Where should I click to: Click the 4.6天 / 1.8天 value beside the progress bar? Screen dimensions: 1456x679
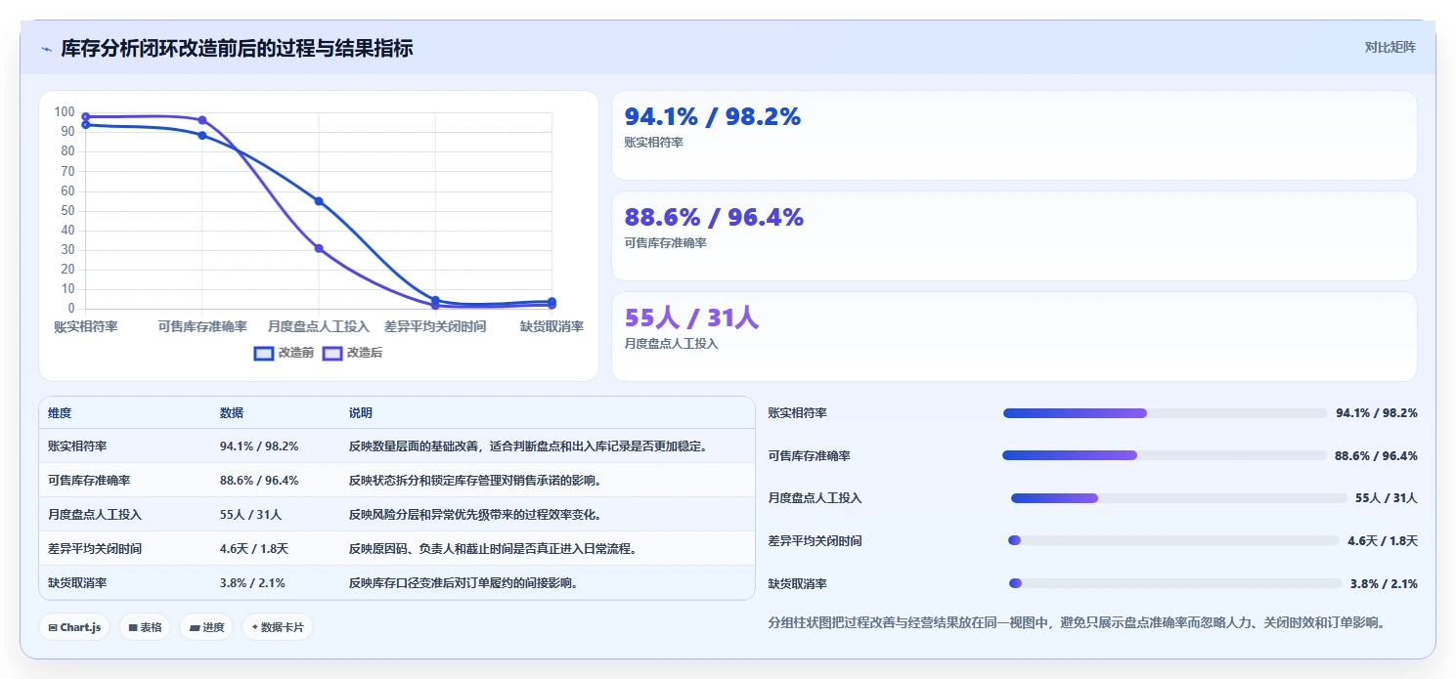tap(1383, 540)
